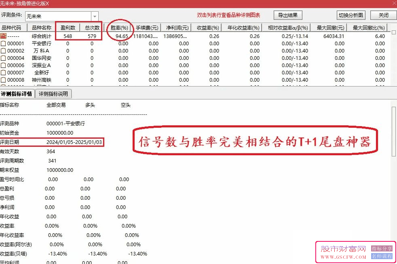Image resolution: width=397 pixels, height=264 pixels.
Task: Click the icon beside code 000006
Action: coord(3,65)
